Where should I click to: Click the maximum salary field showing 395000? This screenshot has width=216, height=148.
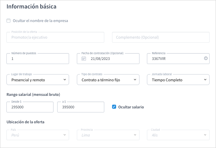[81, 107]
